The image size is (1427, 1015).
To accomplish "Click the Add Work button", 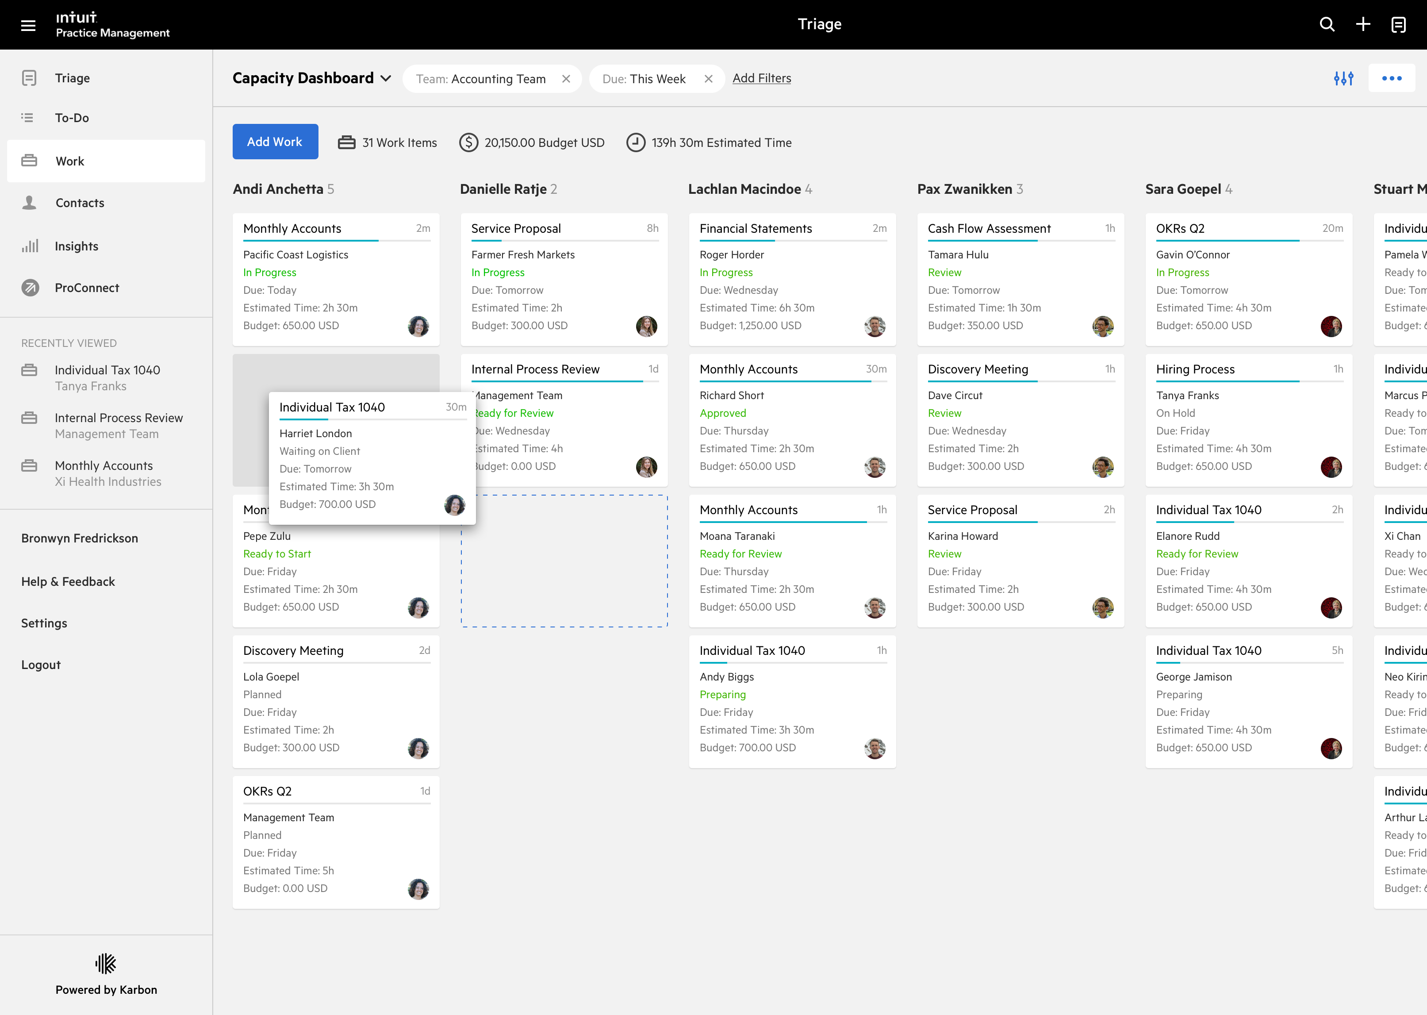I will (x=275, y=141).
